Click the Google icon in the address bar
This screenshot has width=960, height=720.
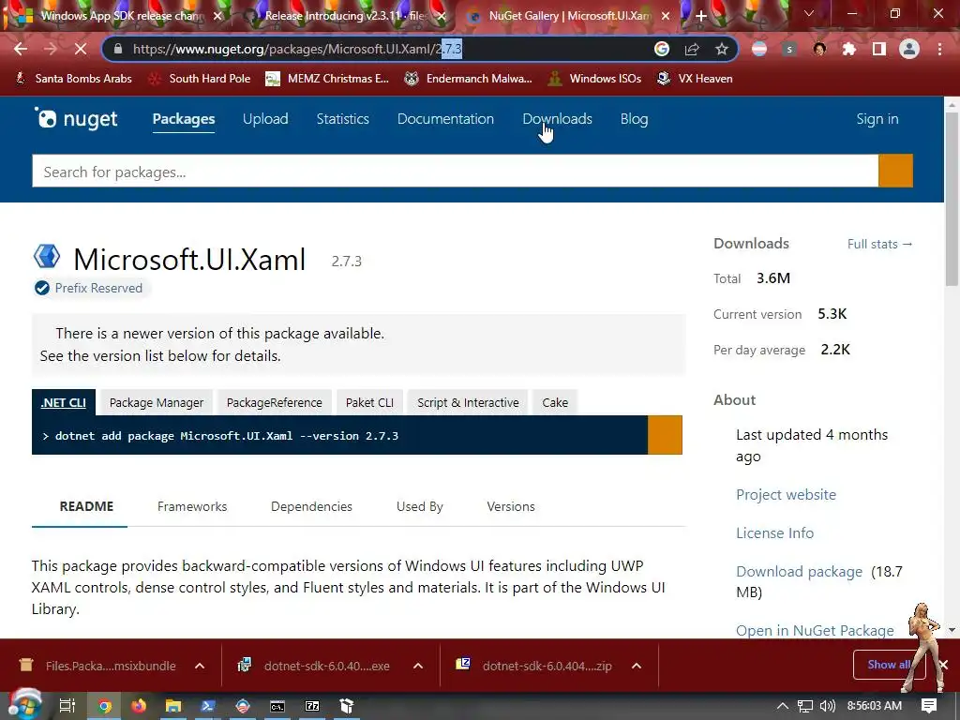pos(662,49)
